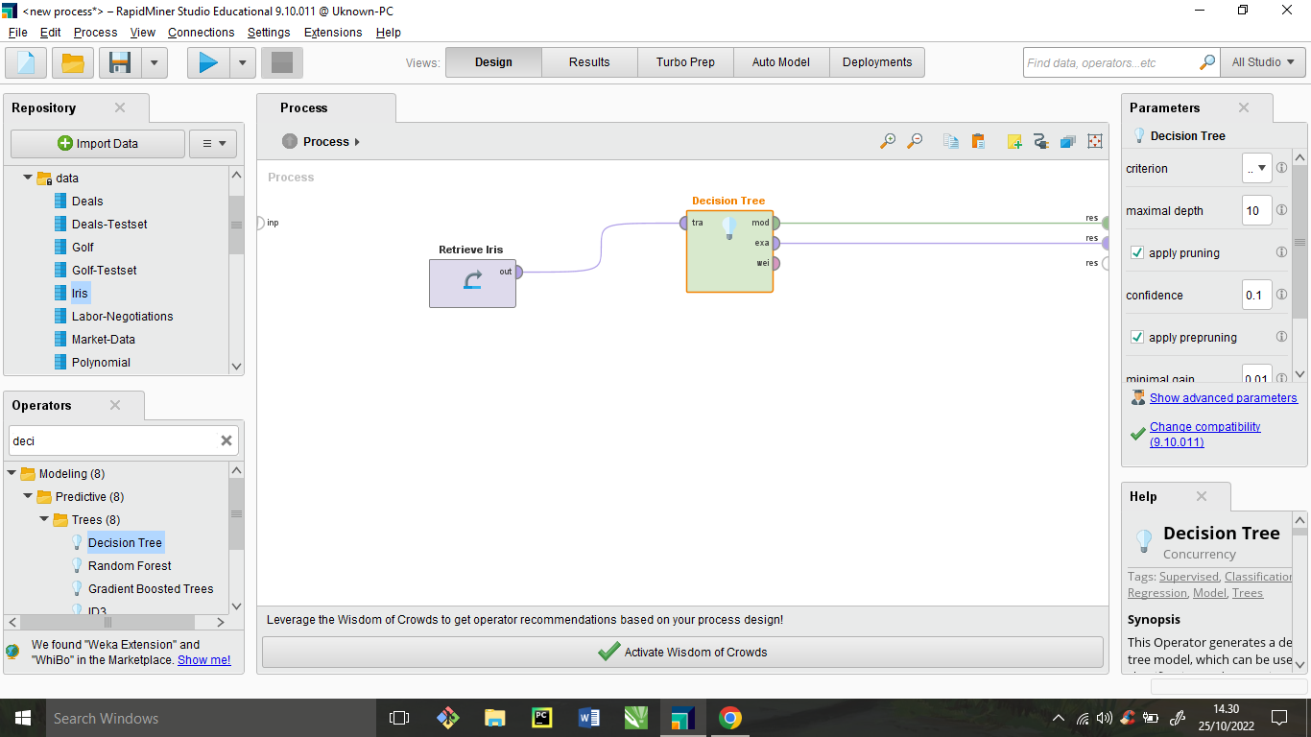The height and width of the screenshot is (737, 1311).
Task: Open the Connections menu
Action: point(201,32)
